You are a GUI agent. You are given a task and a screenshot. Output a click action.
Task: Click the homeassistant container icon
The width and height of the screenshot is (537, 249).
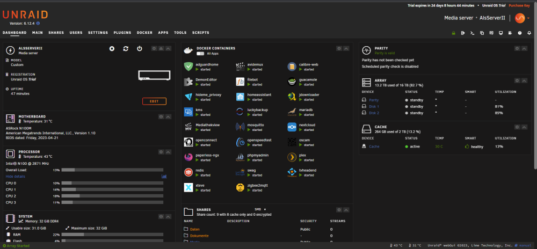pos(240,97)
